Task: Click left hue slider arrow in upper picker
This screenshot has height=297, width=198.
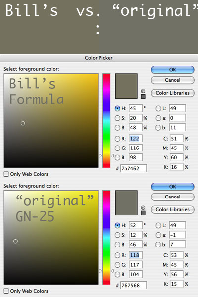Action: pos(100,156)
